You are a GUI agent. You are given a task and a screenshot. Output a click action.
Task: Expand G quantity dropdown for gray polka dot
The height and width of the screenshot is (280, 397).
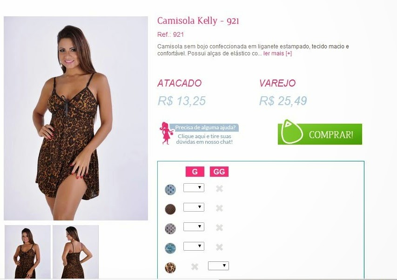coord(194,227)
